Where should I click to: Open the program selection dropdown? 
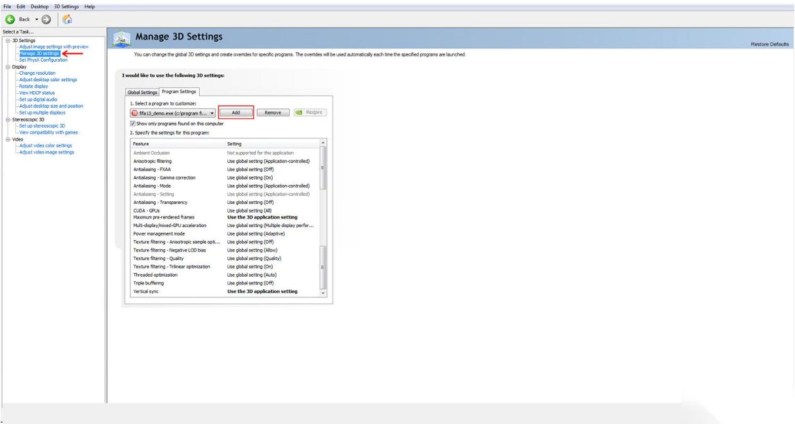pyautogui.click(x=212, y=113)
